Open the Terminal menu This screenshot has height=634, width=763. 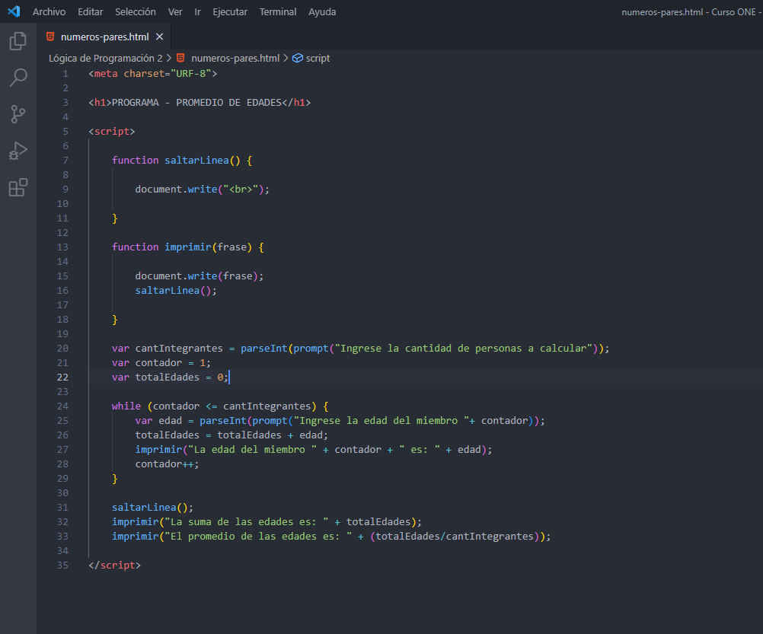(278, 11)
